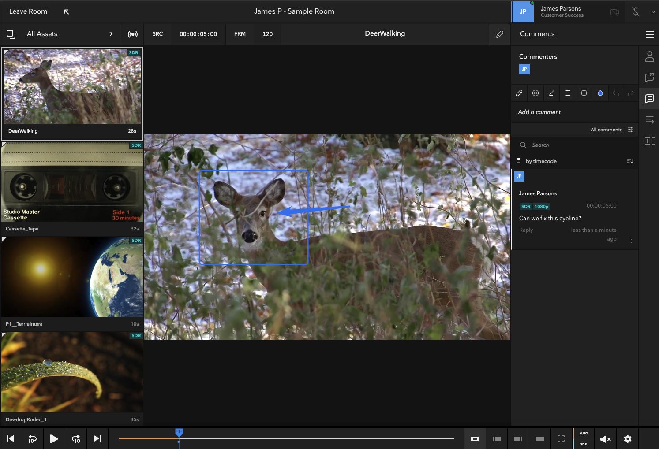Open the settings gear in playback bar

[628, 439]
